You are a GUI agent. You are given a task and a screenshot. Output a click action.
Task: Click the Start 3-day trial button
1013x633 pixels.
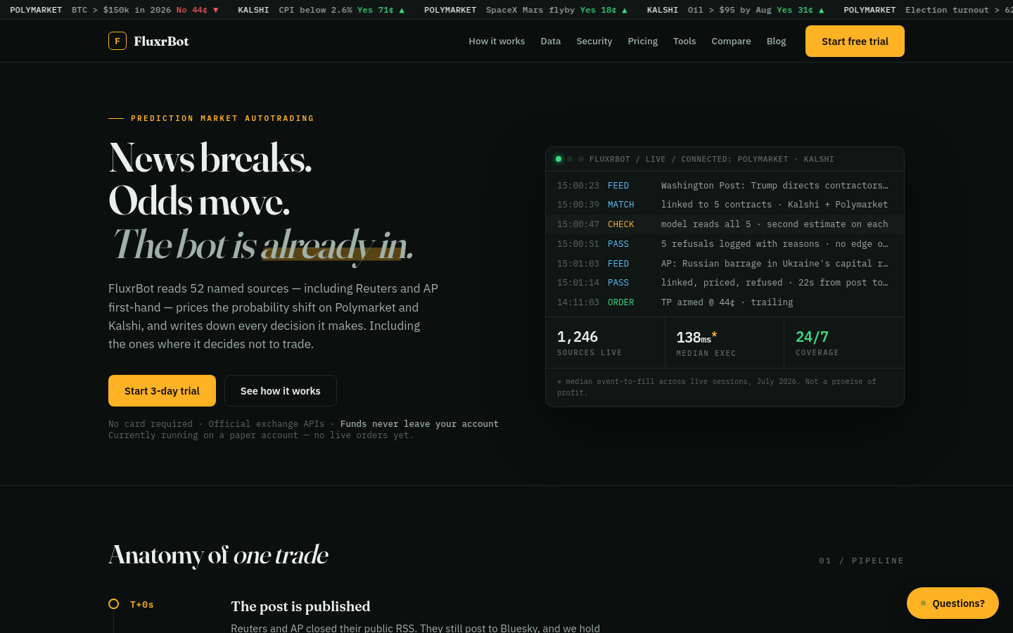(x=162, y=390)
